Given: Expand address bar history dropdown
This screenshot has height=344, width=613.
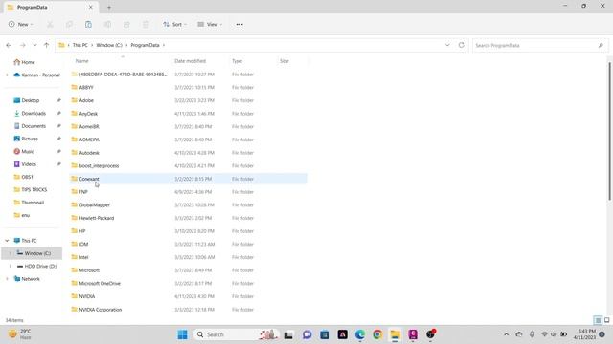Looking at the screenshot, I should tap(447, 45).
